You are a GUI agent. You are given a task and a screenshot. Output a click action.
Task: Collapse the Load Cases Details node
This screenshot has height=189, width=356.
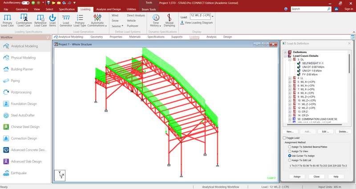click(x=285, y=56)
